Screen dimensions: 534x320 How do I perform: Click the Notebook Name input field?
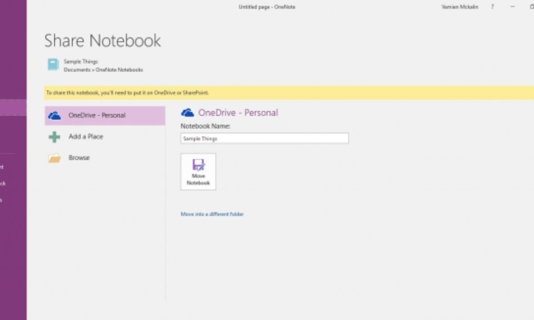pyautogui.click(x=265, y=138)
